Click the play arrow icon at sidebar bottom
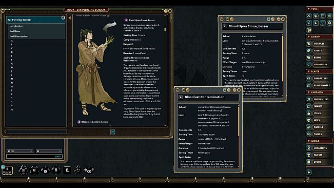Viewport: 334px width, 188px height. coord(309,172)
